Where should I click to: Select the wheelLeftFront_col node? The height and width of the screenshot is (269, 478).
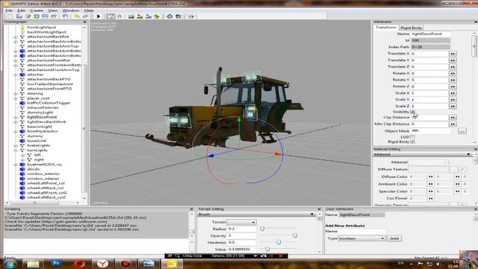tap(46, 183)
